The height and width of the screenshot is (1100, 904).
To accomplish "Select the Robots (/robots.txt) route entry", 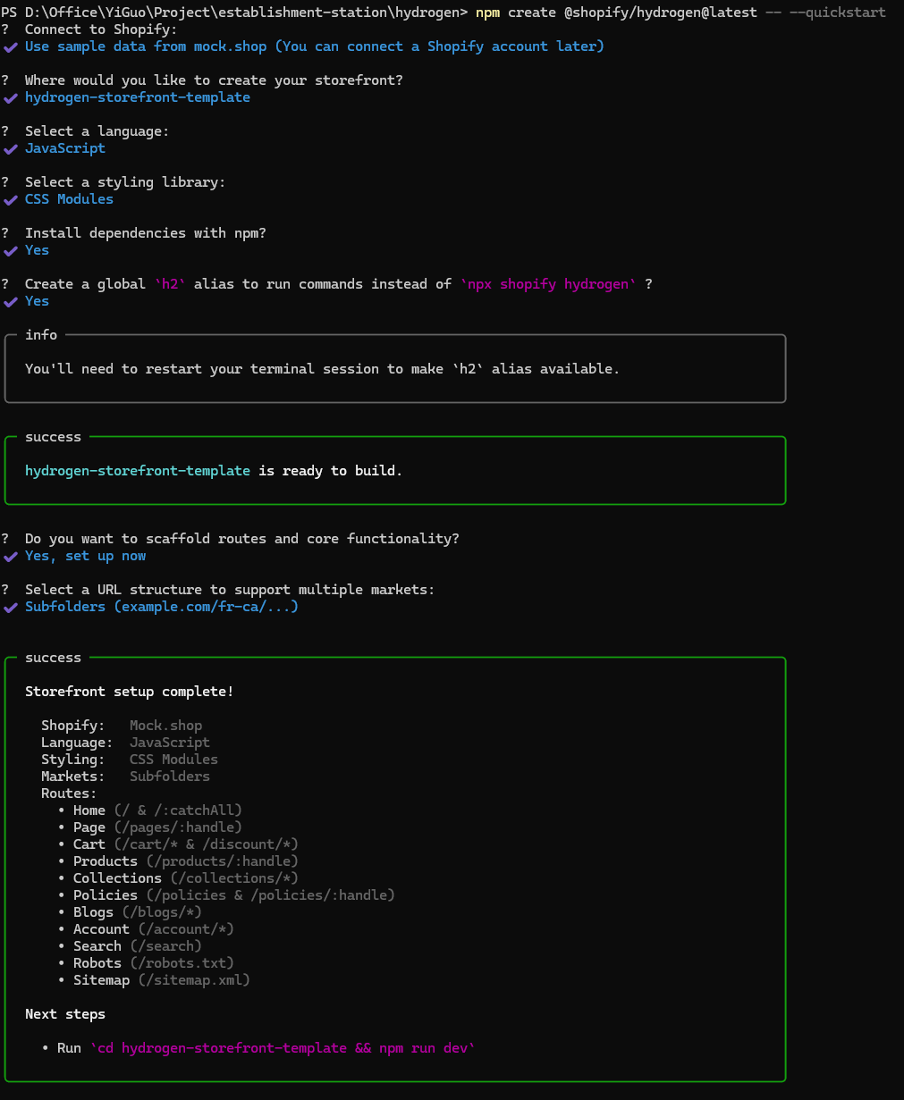I will 154,963.
